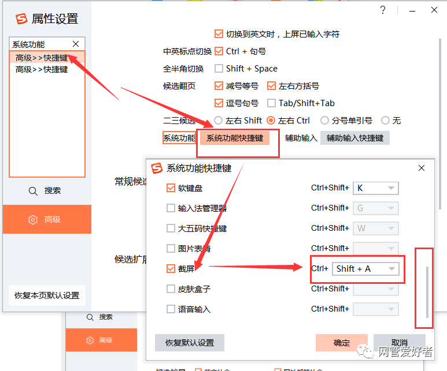Select second 高级>>快捷键 search result

(x=47, y=69)
